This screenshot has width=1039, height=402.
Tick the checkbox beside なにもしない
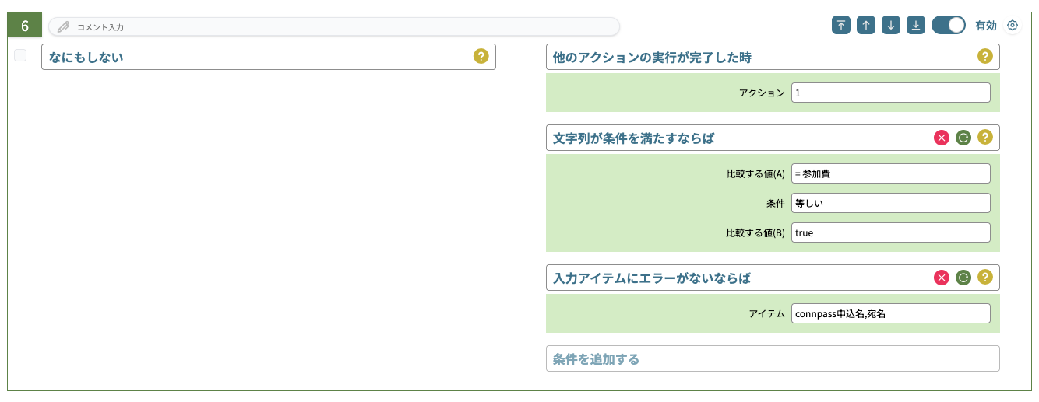[20, 55]
